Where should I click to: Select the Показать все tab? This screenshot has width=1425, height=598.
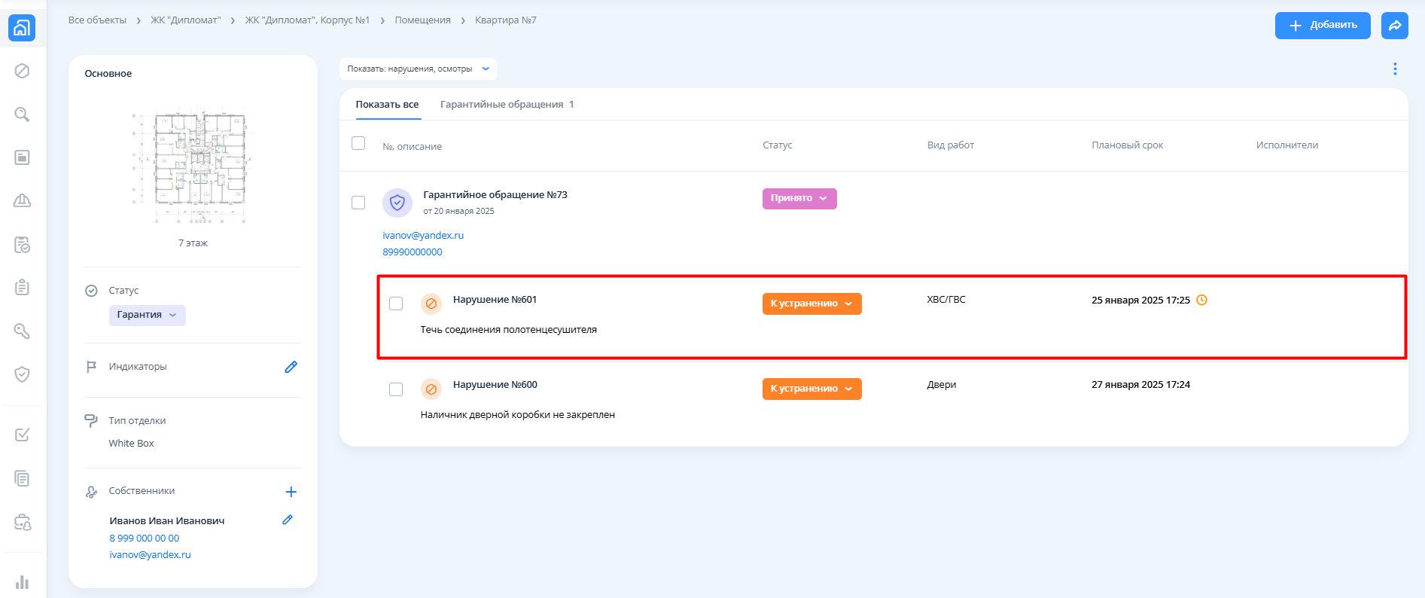click(387, 105)
